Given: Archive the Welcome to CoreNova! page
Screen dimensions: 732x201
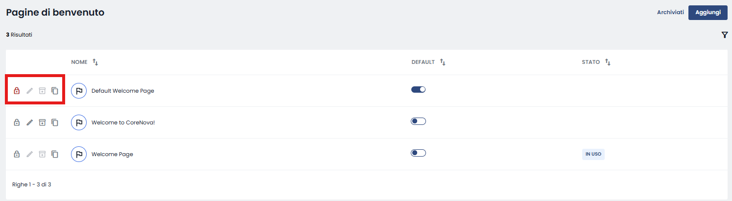Looking at the screenshot, I should [x=42, y=122].
